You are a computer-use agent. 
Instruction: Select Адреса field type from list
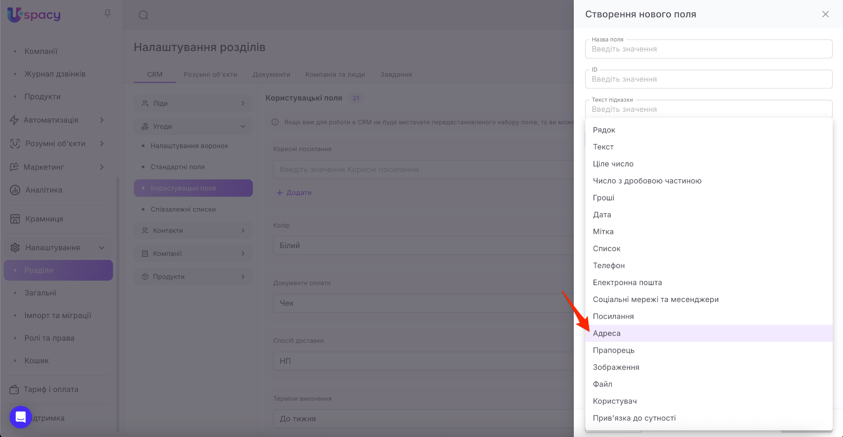point(607,333)
